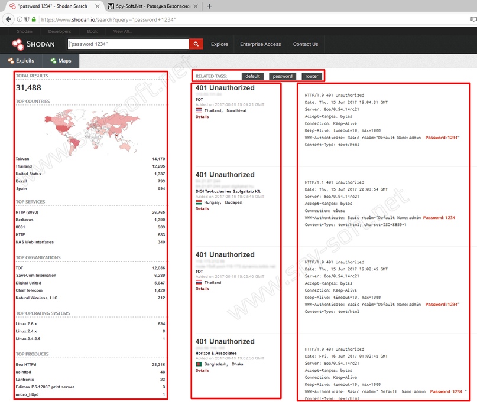Select the "Chief Telecom" organization

90,290
